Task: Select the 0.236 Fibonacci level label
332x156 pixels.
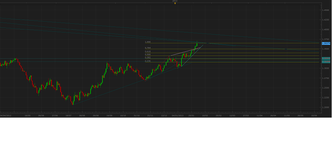Action: [x=147, y=61]
